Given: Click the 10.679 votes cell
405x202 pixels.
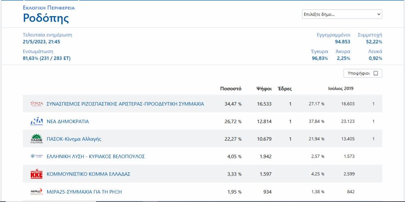Looking at the screenshot, I should 264,139.
